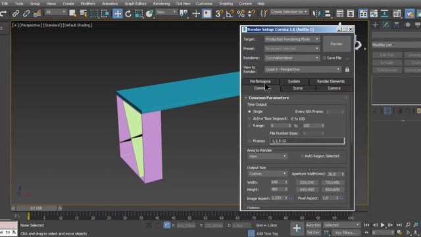Viewport: 421px width, 237px height.
Task: Open the Target dropdown in Render Setup
Action: click(x=292, y=39)
